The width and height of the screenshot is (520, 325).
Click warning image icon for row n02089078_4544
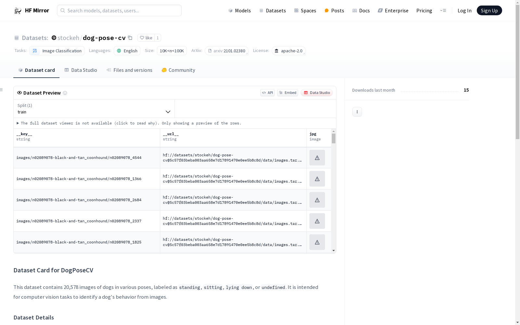tap(317, 158)
